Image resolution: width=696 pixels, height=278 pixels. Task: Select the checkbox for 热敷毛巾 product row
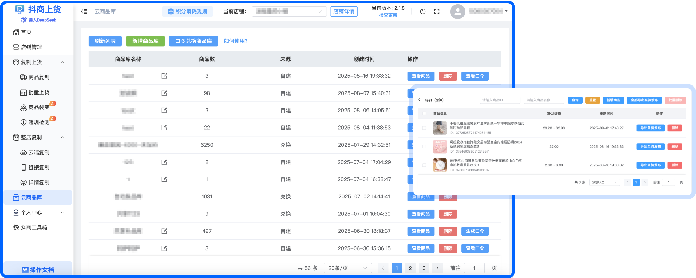tap(424, 165)
